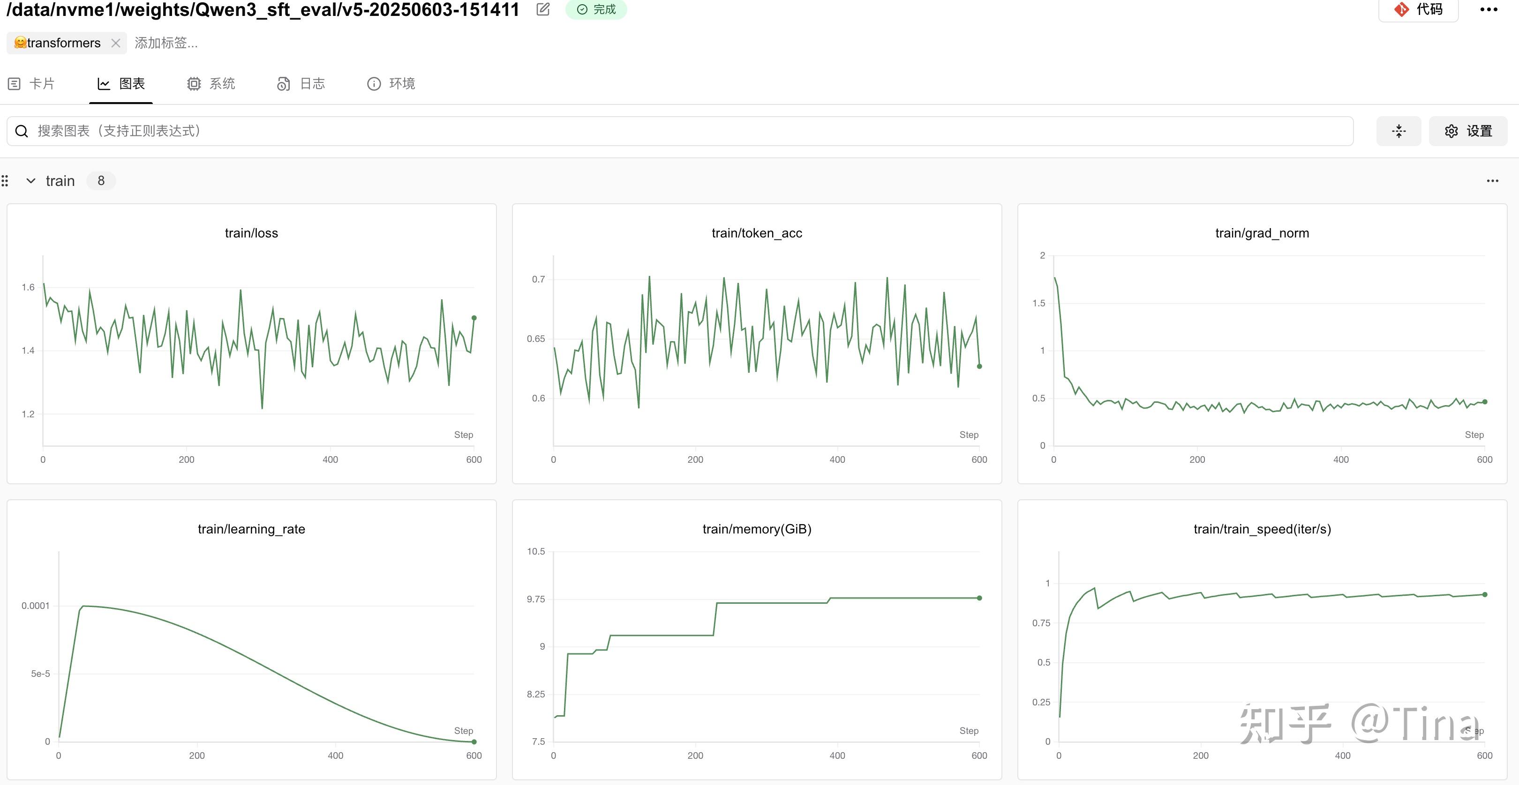Click the train/grad_norm chart title

coord(1262,233)
